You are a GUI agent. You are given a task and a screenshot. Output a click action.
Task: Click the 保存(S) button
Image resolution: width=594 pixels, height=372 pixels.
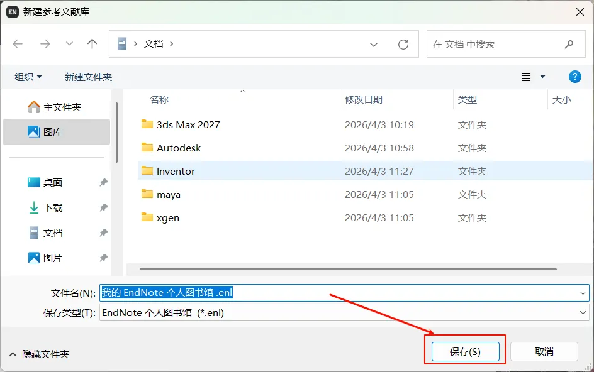[x=465, y=351]
